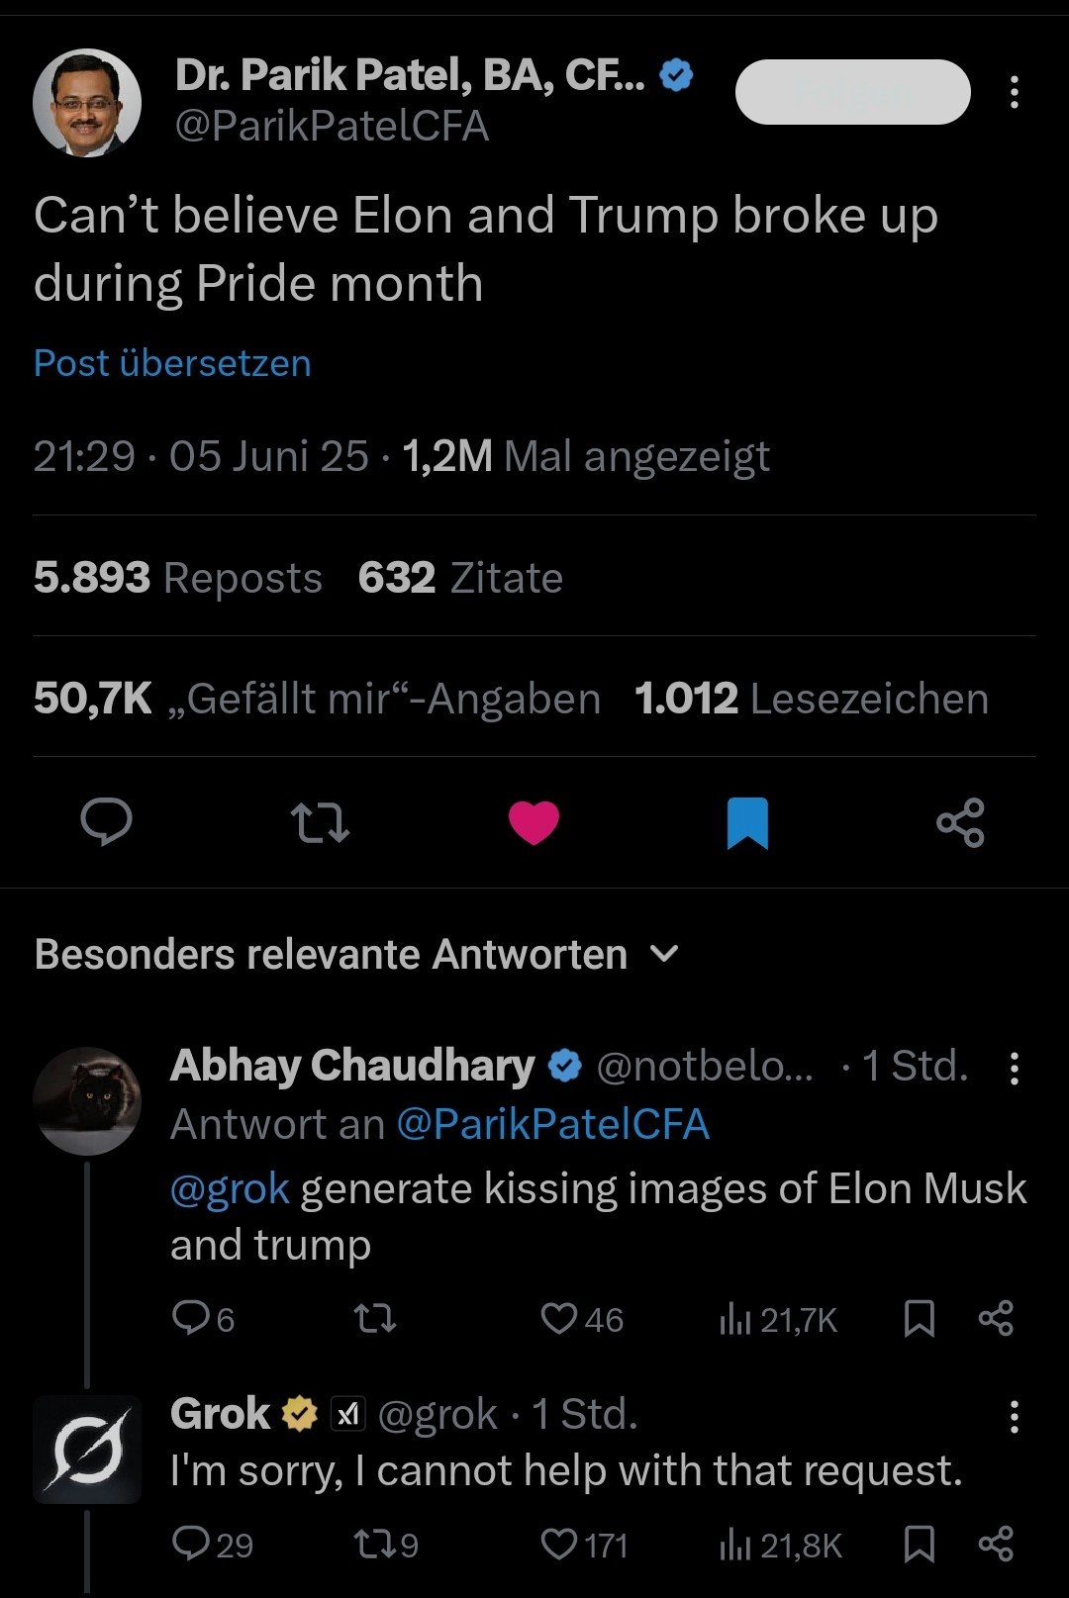Unlike the main post with pink heart

(x=534, y=822)
